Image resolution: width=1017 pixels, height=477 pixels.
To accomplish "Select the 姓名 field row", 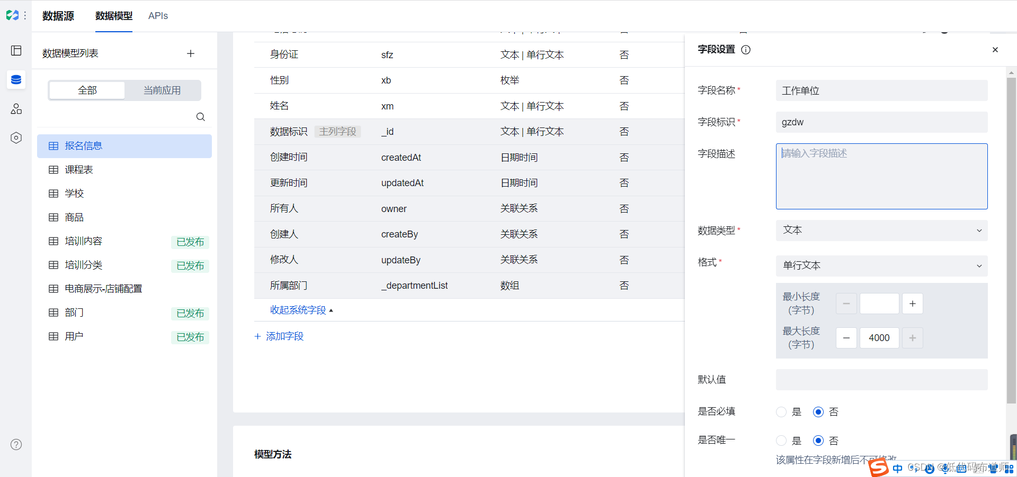I will 469,106.
